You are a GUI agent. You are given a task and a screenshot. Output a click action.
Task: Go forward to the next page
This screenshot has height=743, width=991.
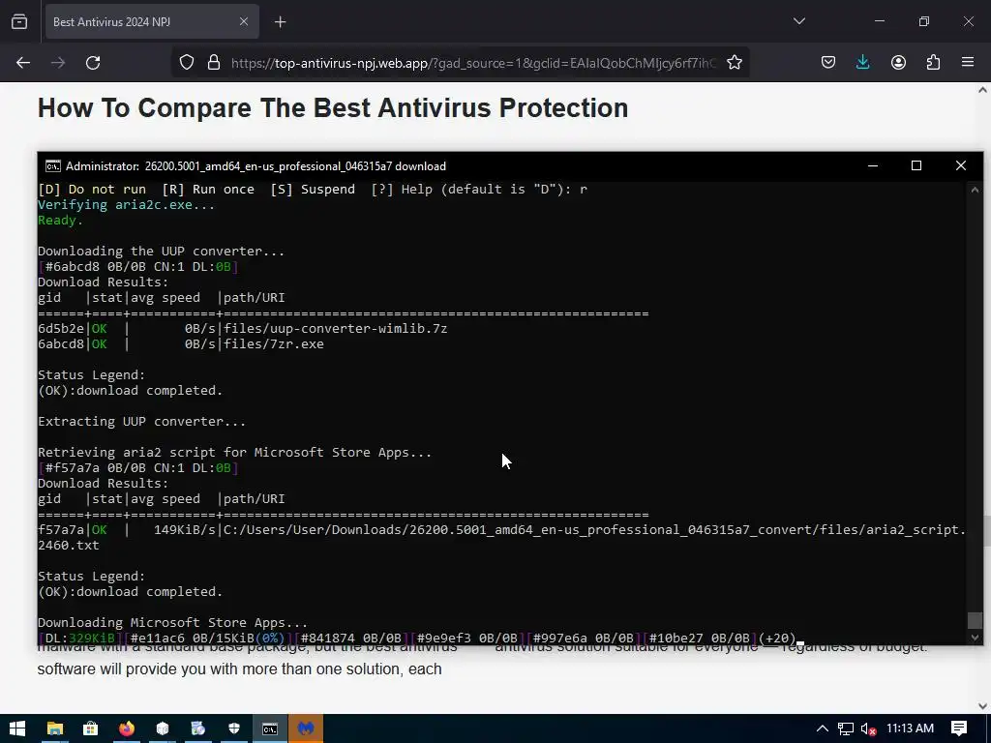click(58, 63)
